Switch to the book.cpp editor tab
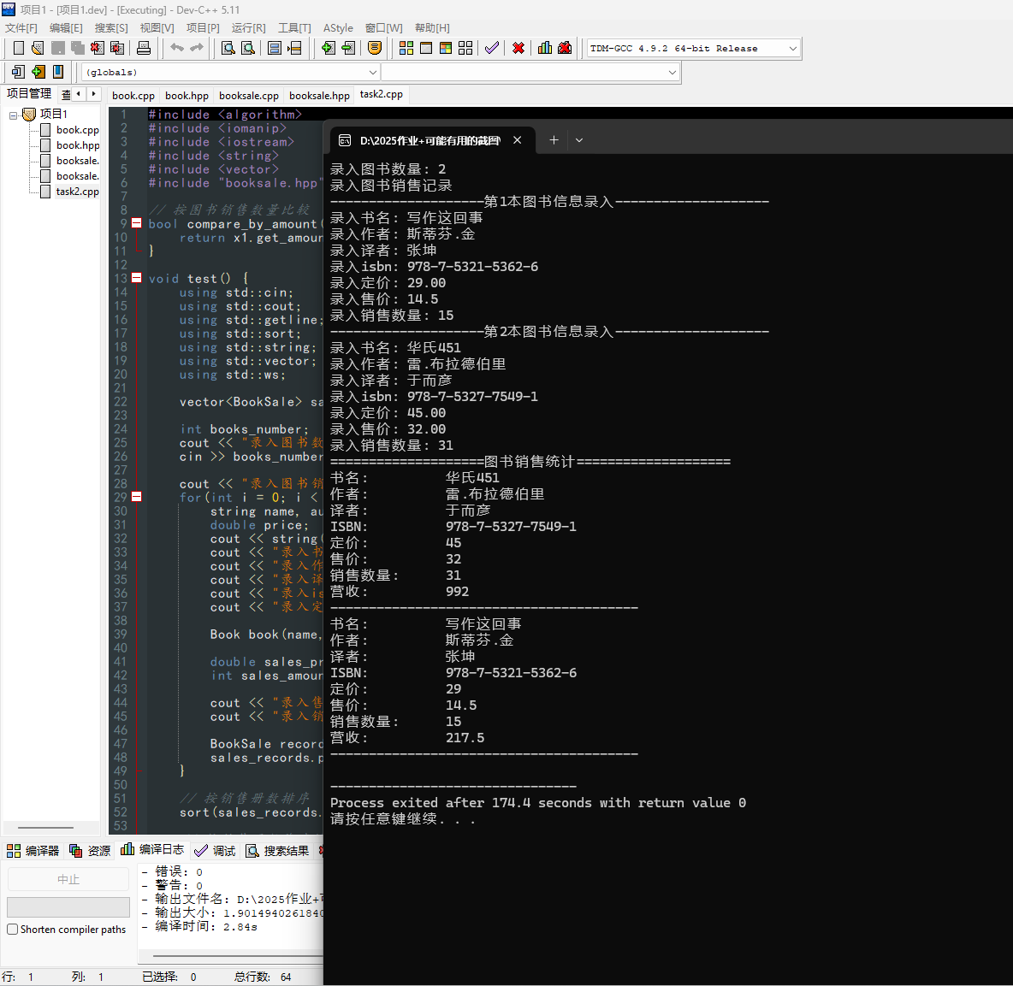 point(133,96)
